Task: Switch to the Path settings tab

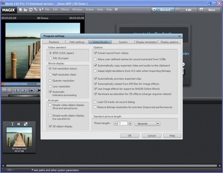Action: [x=77, y=42]
